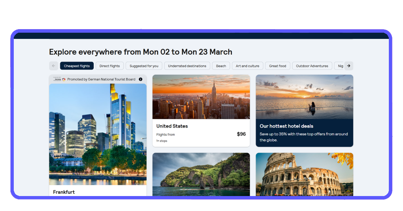Image resolution: width=403 pixels, height=211 pixels.
Task: Choose the Underrated destinations filter
Action: point(187,66)
